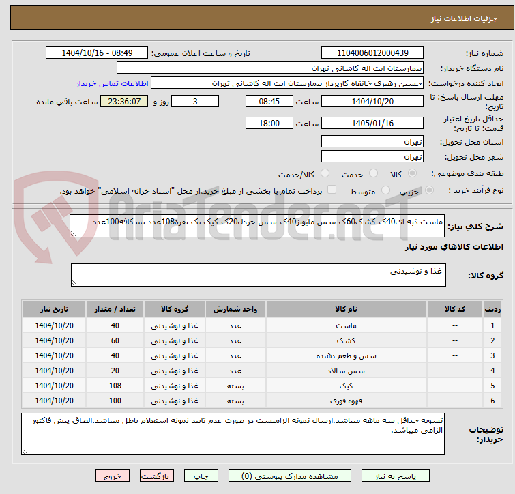This screenshot has width=515, height=494.
Task: Click the validity time field 18:00
Action: (x=269, y=123)
